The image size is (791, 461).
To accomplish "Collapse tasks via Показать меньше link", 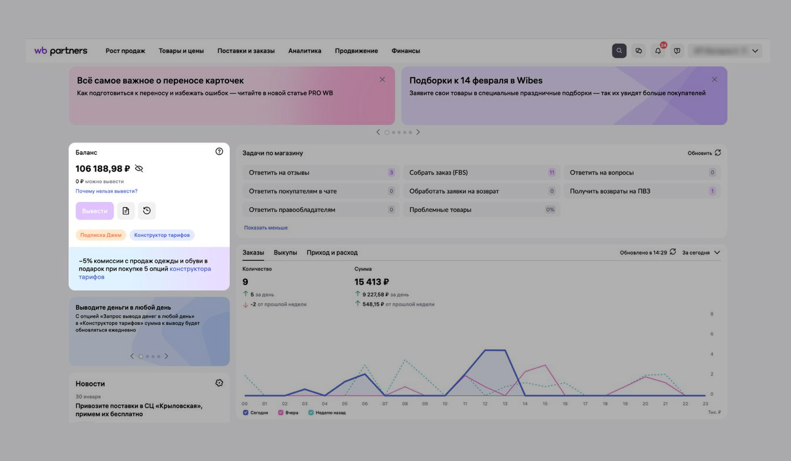I will pyautogui.click(x=266, y=228).
